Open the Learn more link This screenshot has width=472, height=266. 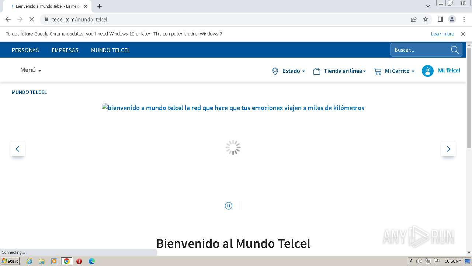click(442, 34)
